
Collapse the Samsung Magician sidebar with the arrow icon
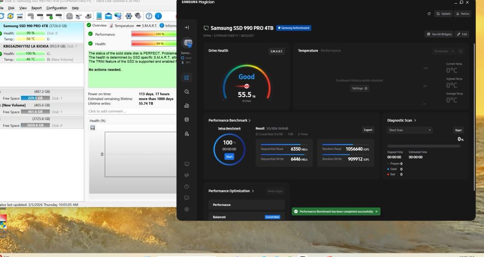coord(187,28)
